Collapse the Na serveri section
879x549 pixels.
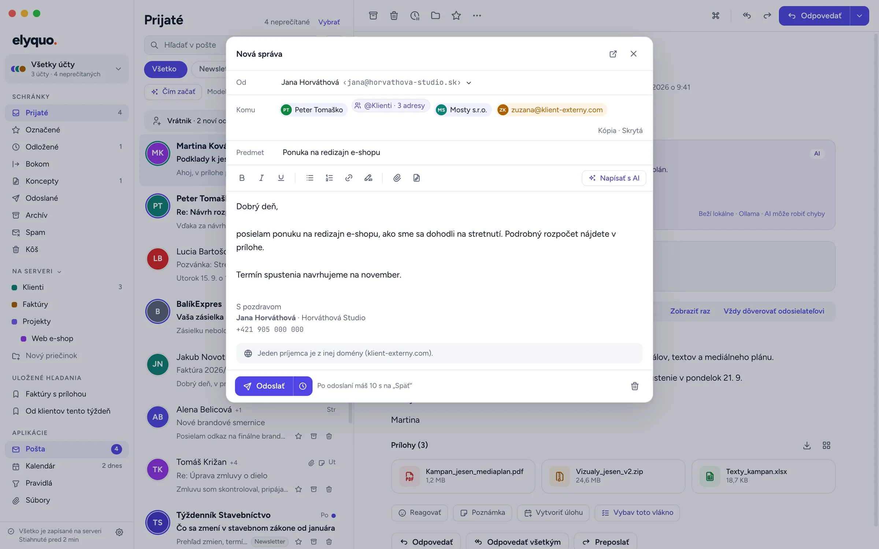pos(37,271)
